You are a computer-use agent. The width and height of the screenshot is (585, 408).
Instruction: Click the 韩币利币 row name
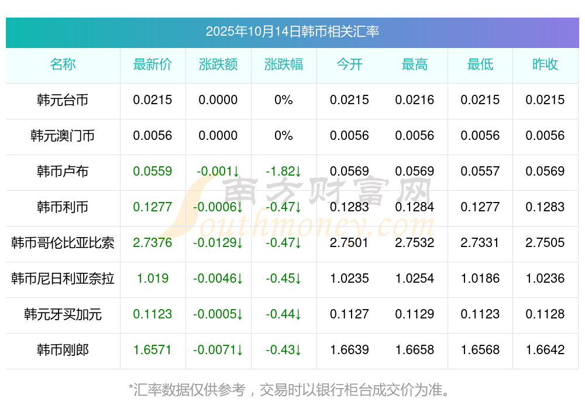coord(63,207)
